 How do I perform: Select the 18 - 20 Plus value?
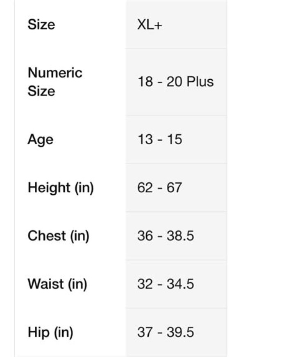click(x=175, y=82)
